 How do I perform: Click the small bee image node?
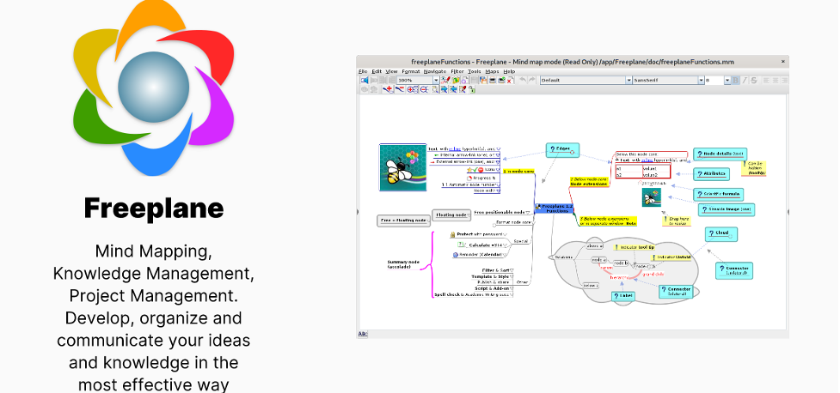tap(652, 197)
